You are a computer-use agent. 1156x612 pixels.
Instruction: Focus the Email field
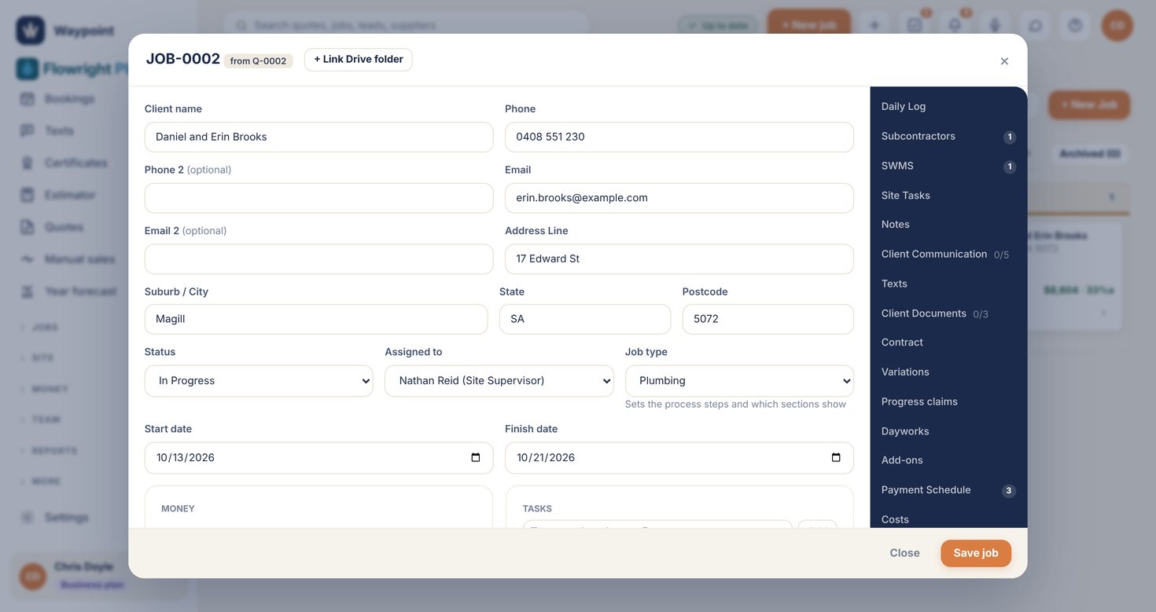coord(679,198)
